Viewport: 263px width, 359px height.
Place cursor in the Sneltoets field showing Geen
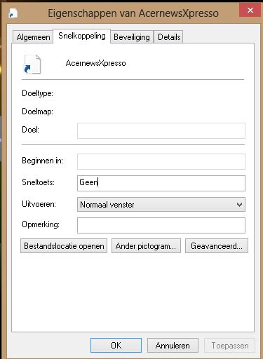(161, 183)
